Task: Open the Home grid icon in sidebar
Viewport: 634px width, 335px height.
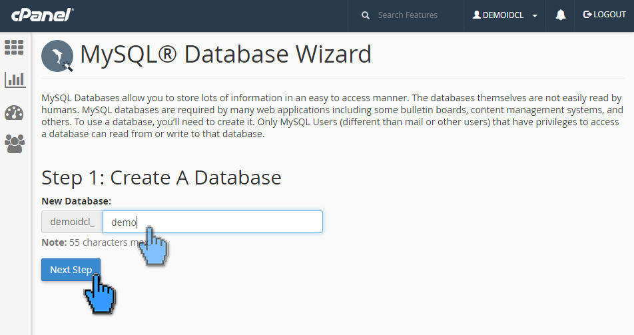Action: (x=14, y=47)
